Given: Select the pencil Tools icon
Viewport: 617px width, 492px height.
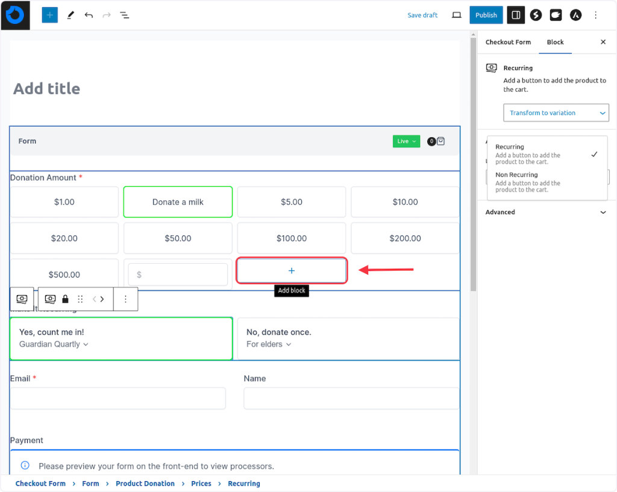Looking at the screenshot, I should click(x=70, y=15).
